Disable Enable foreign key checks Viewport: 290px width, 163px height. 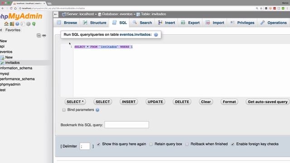(232, 144)
